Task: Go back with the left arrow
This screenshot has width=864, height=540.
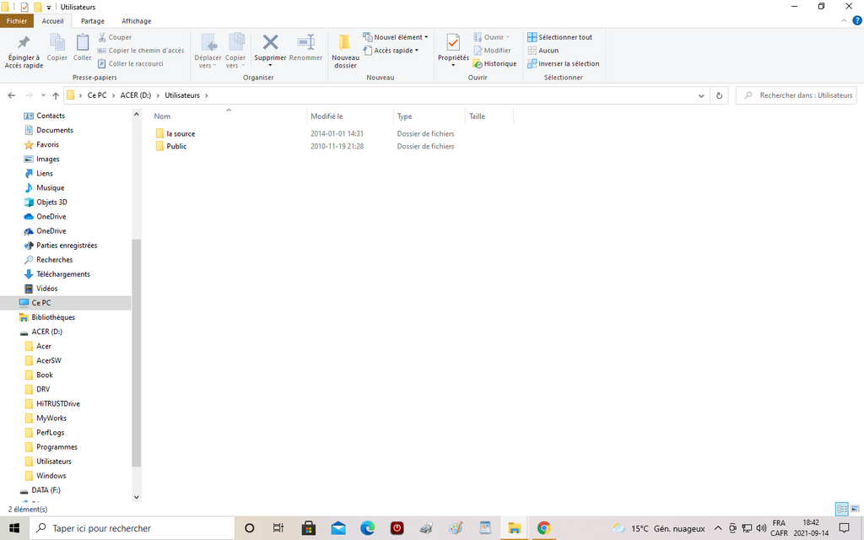Action: click(12, 95)
